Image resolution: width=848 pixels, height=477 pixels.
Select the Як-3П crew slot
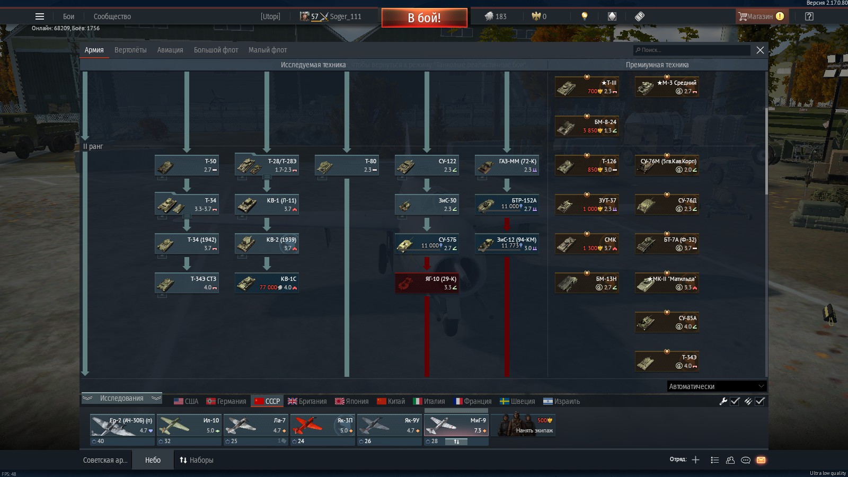(323, 425)
